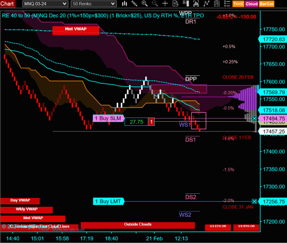The image size is (287, 243).
Task: Click the red position quantity 1 box
Action: 152,122
